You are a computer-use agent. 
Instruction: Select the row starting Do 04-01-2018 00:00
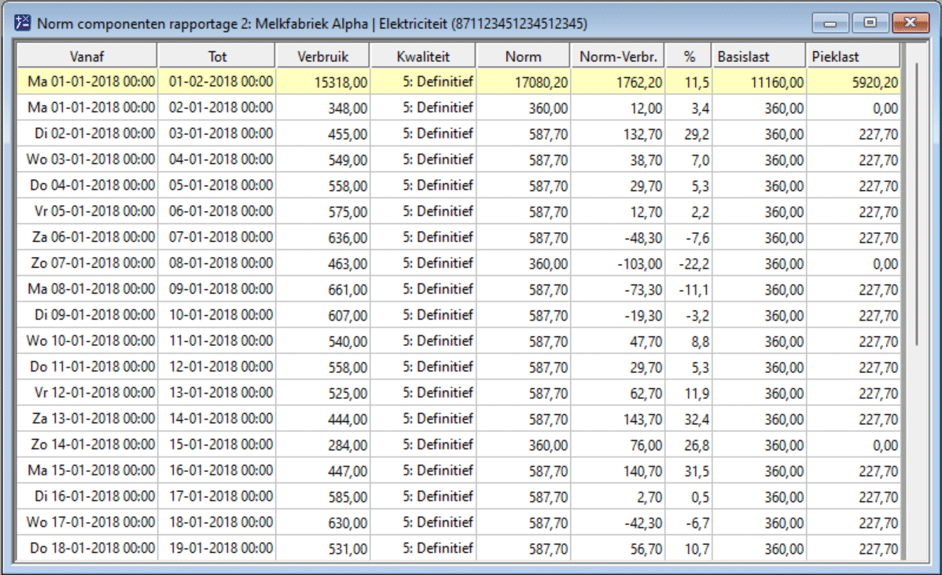click(x=458, y=185)
